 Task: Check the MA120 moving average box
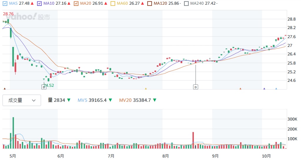[x=150, y=4]
